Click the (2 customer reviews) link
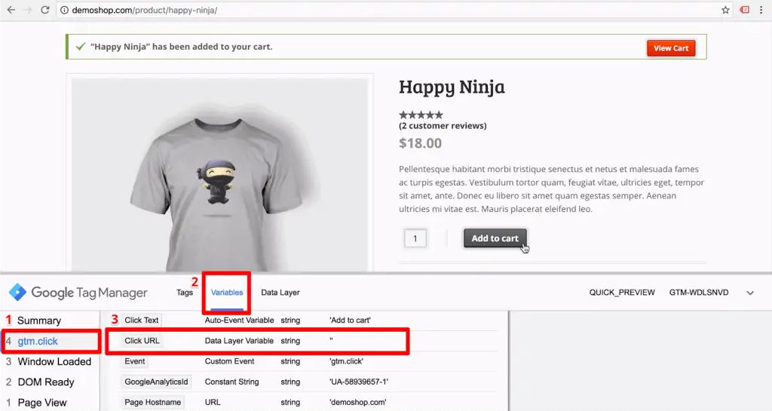This screenshot has width=772, height=411. (x=443, y=126)
